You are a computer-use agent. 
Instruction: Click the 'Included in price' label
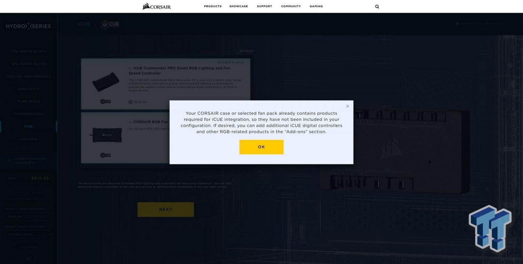[230, 62]
